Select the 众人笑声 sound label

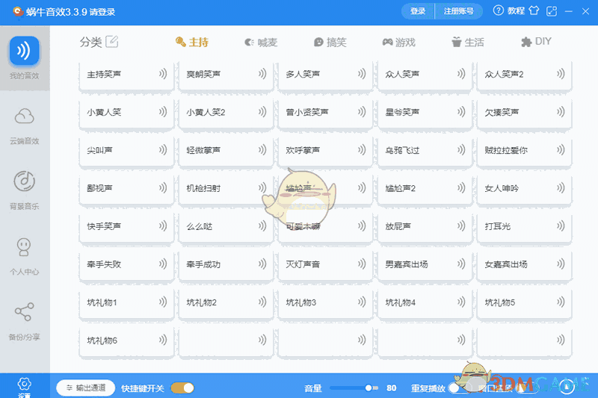tap(402, 74)
